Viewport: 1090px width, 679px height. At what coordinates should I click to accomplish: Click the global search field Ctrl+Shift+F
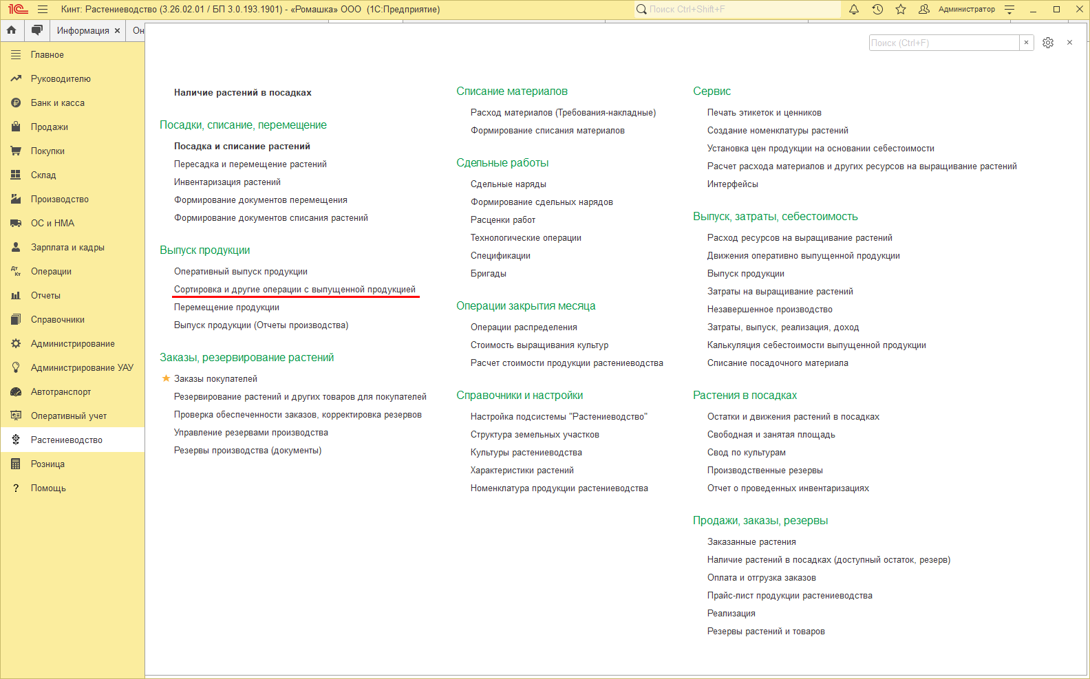[x=737, y=10]
